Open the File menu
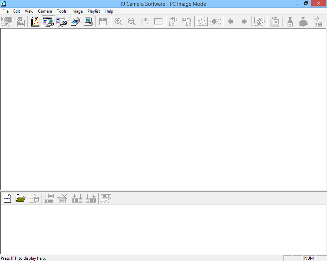 click(5, 11)
